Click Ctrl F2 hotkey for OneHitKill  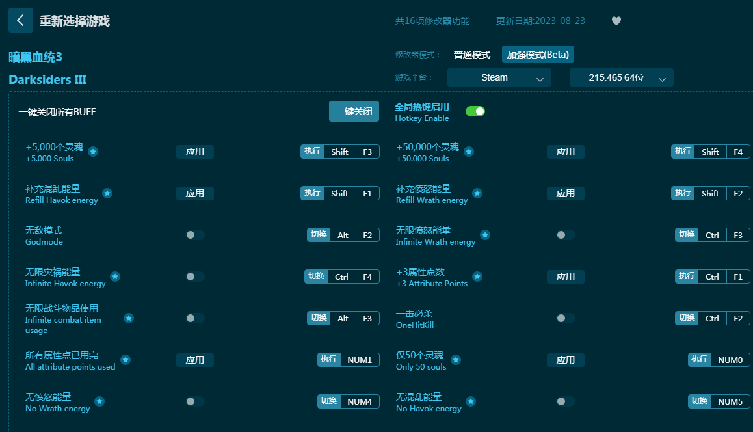pos(712,318)
